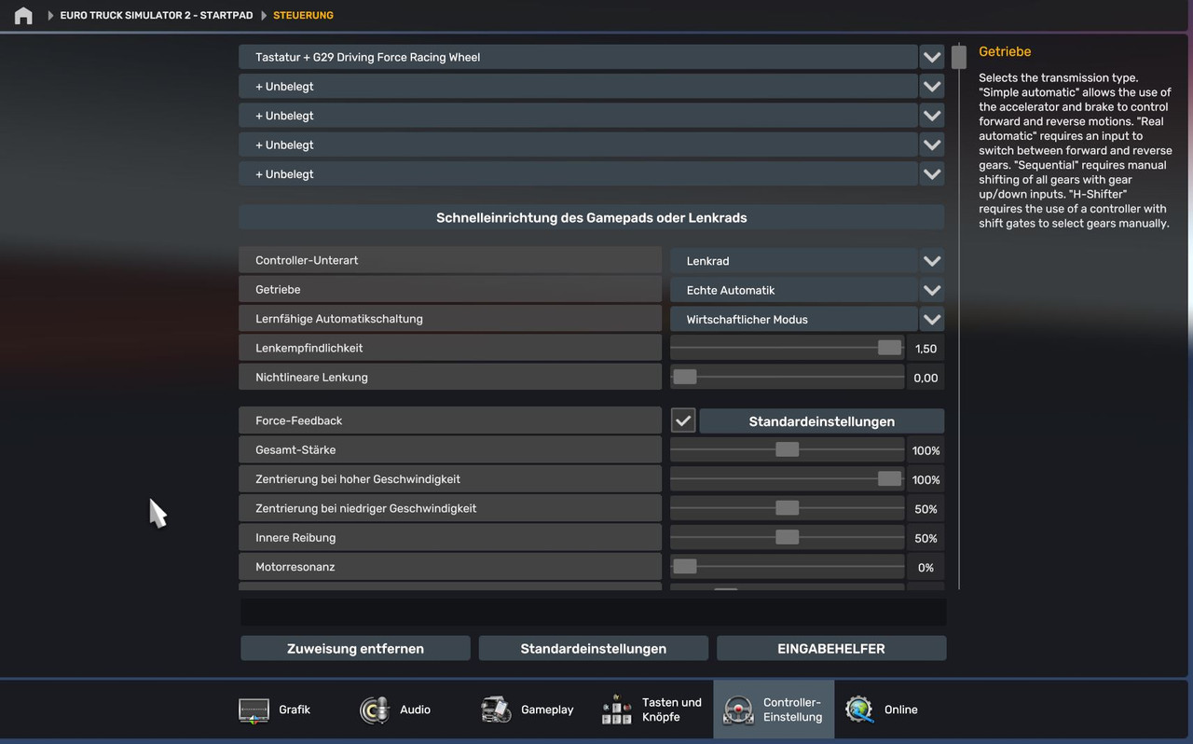Screen dimensions: 1193x744
Task: Go to Euro Truck Simulator 2 - Startpad
Action: [155, 16]
